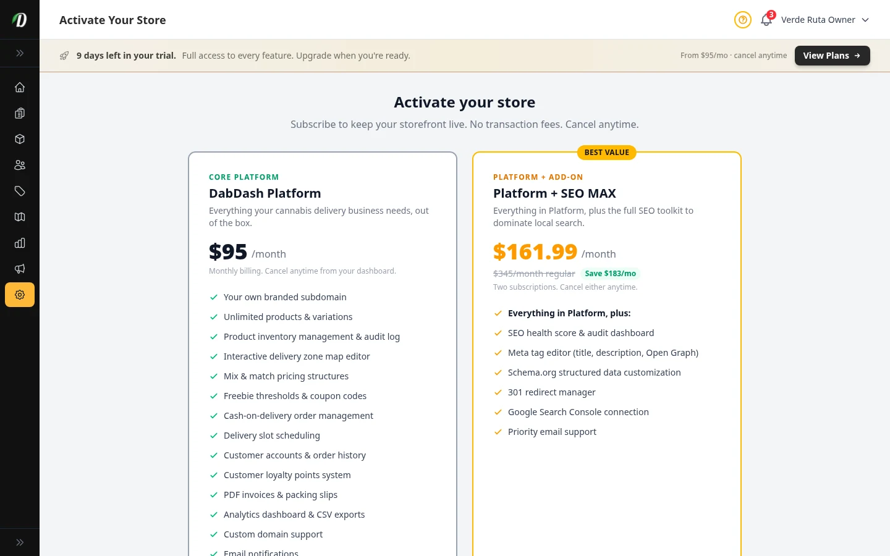
Task: Expand the sidebar using the bottom chevron
Action: (x=19, y=542)
